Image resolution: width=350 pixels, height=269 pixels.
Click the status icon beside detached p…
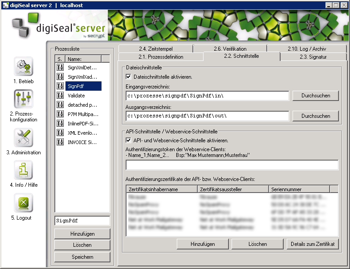[x=60, y=104]
